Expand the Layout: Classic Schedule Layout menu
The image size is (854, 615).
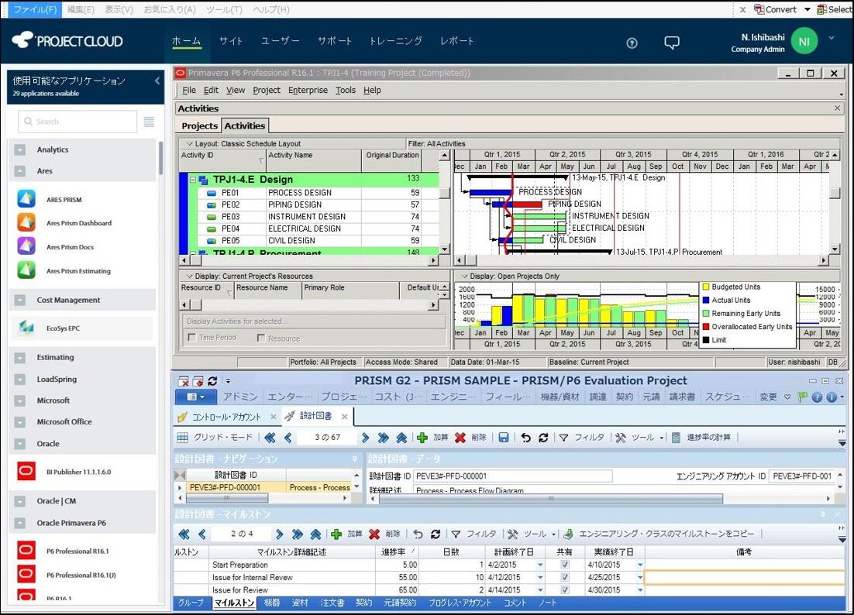[189, 144]
